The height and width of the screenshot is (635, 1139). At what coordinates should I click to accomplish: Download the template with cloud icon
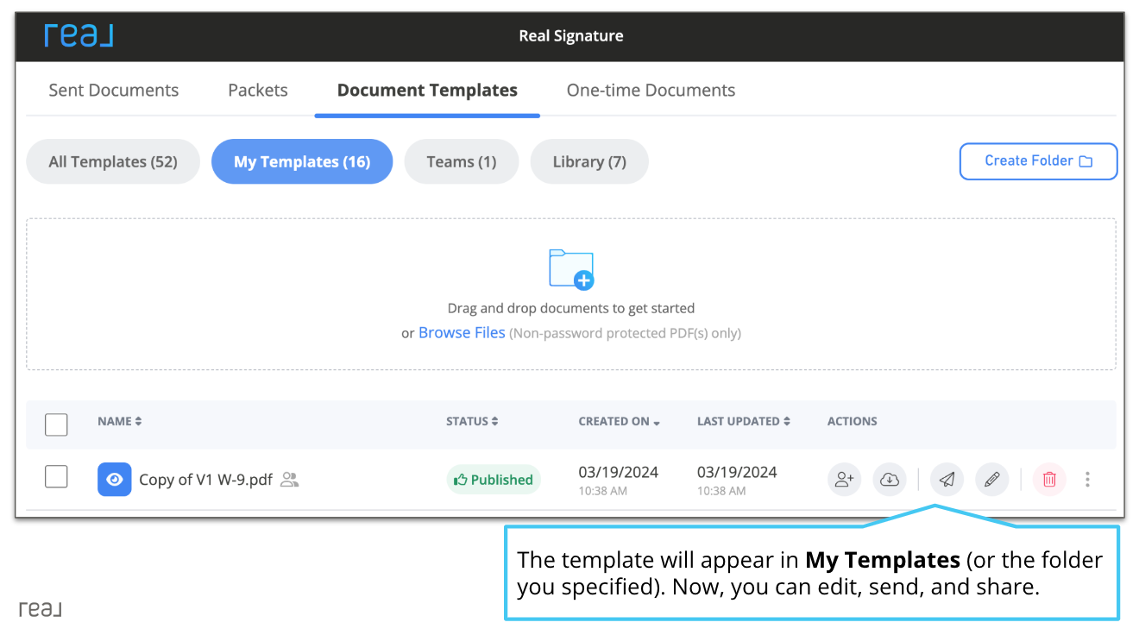(890, 479)
